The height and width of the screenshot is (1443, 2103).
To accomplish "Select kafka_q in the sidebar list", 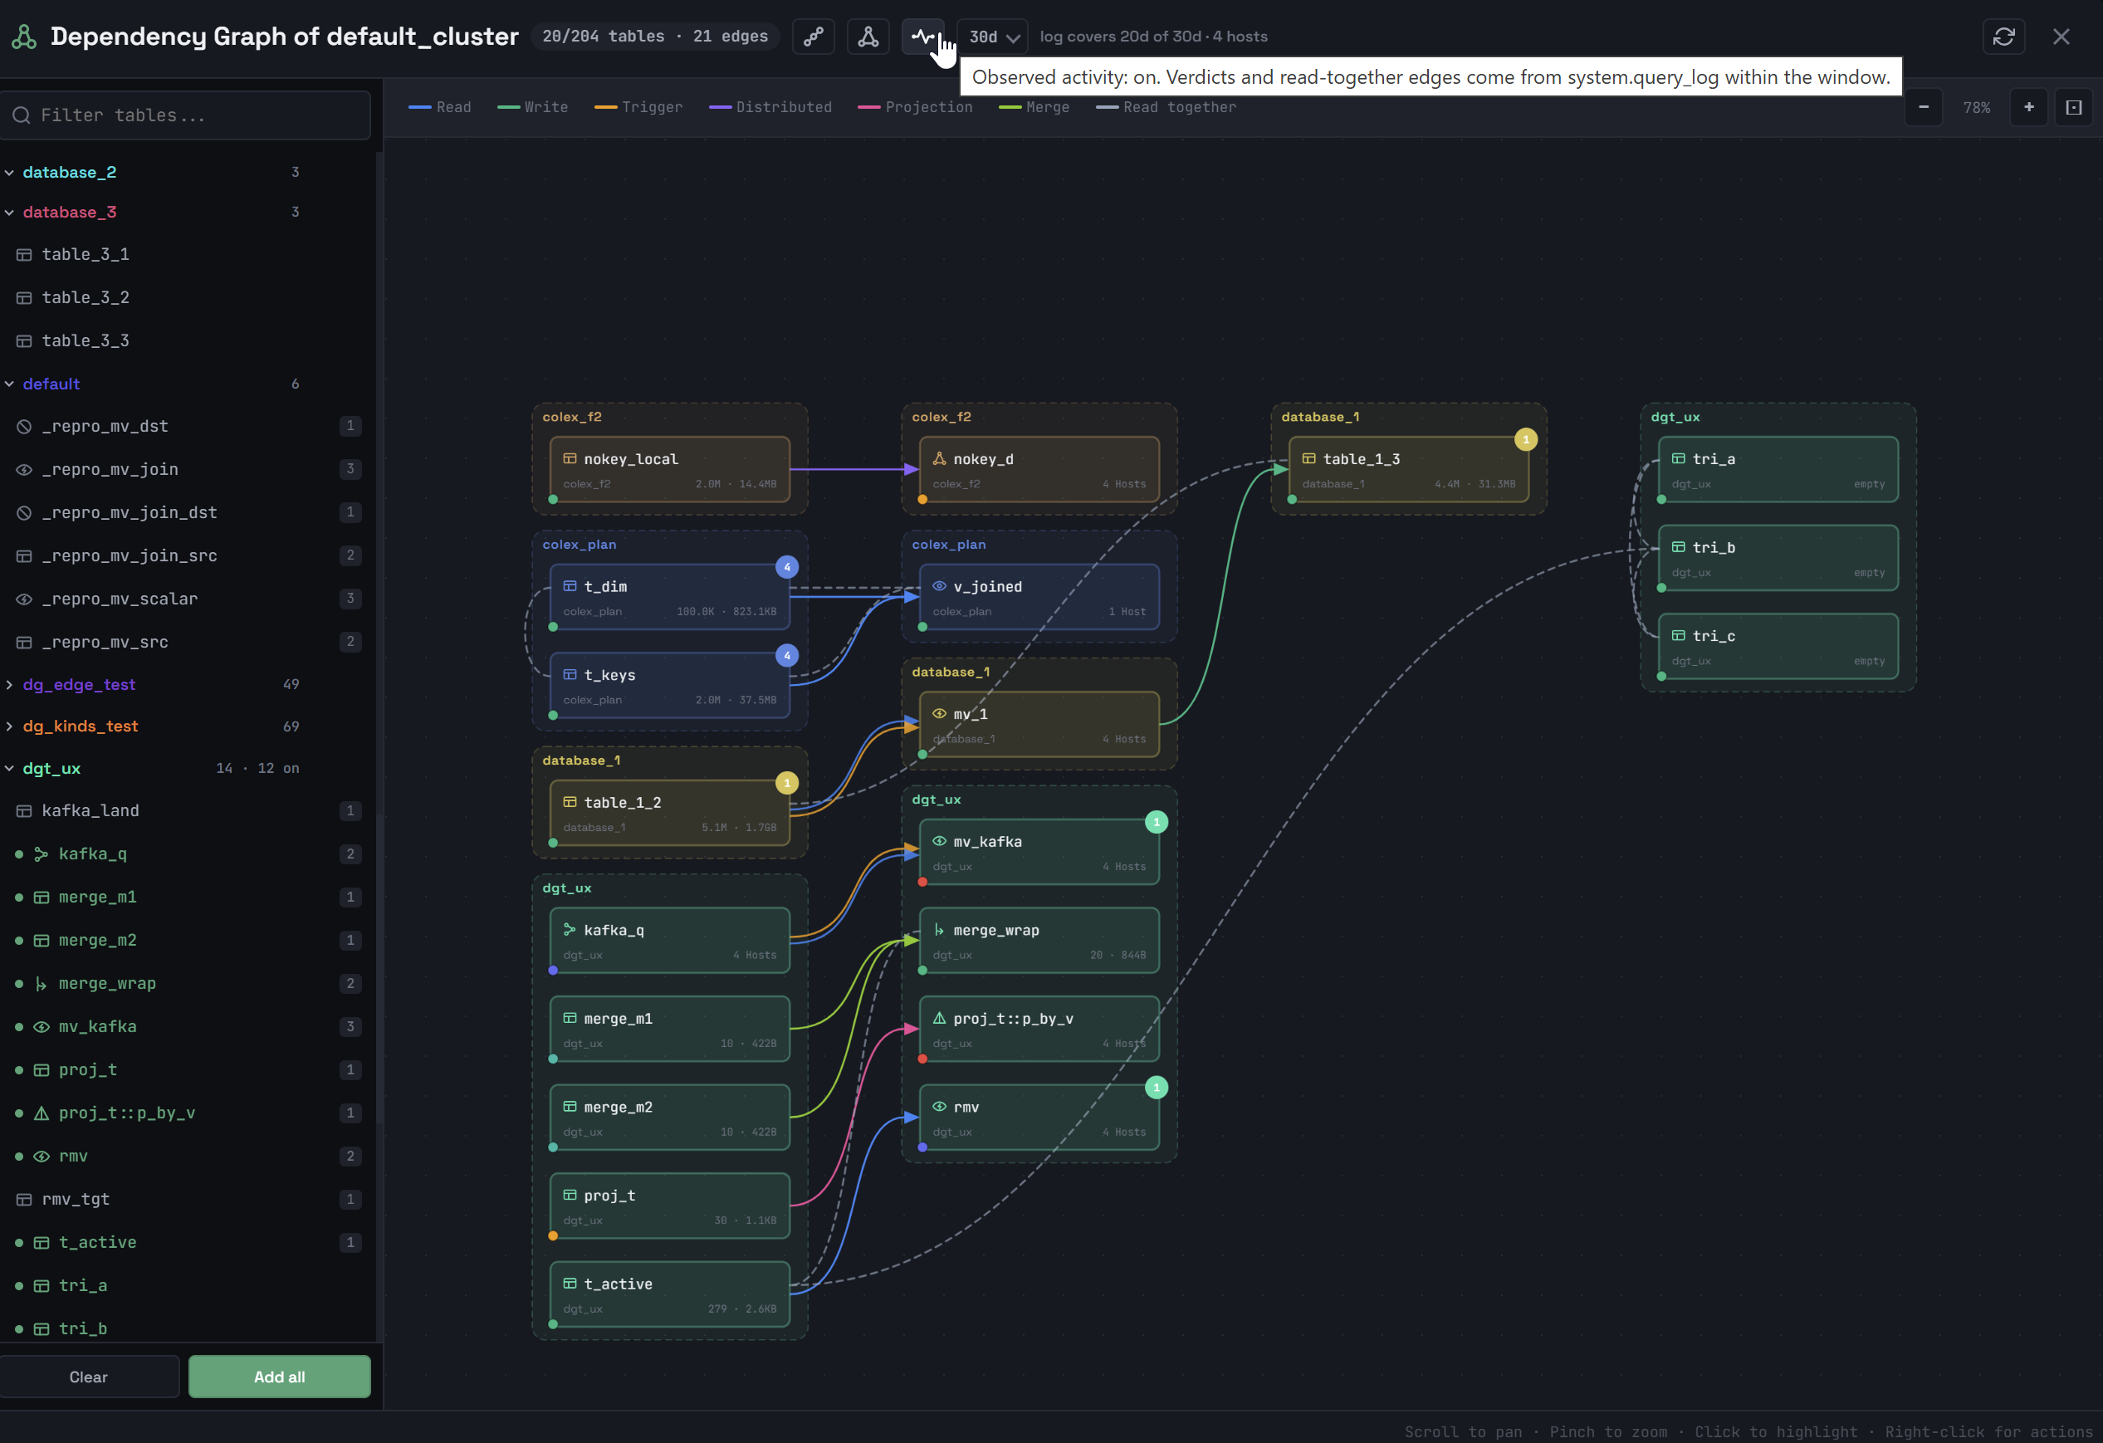I will coord(185,854).
